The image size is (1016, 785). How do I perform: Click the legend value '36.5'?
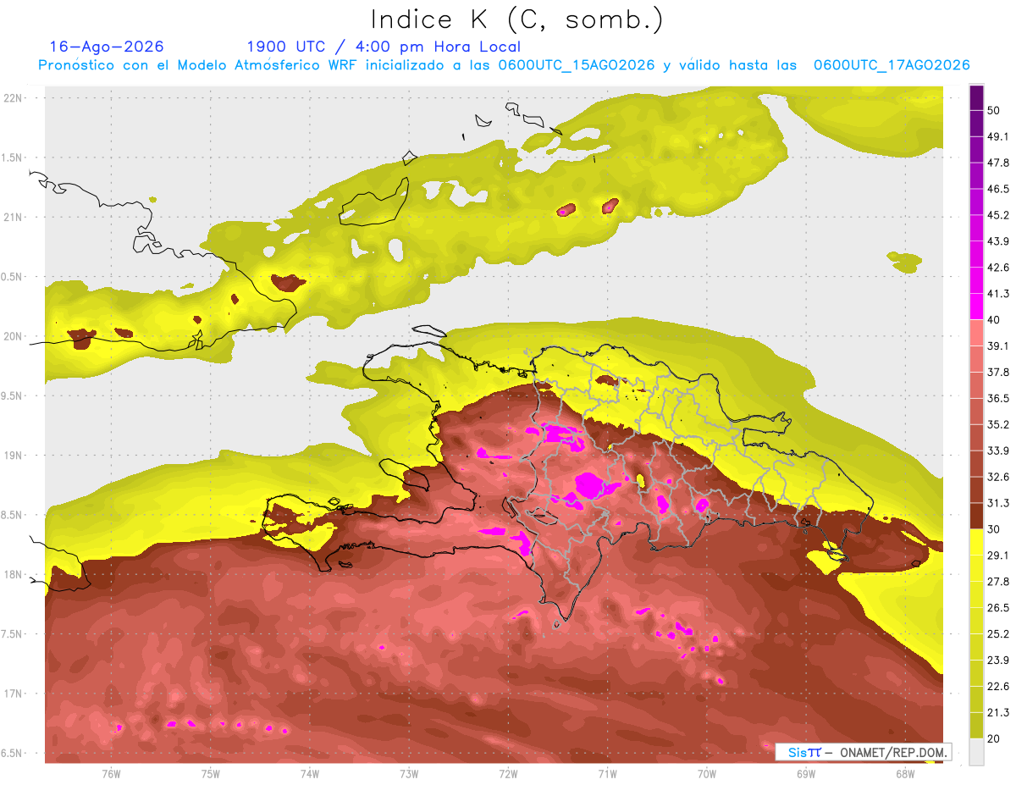[998, 398]
